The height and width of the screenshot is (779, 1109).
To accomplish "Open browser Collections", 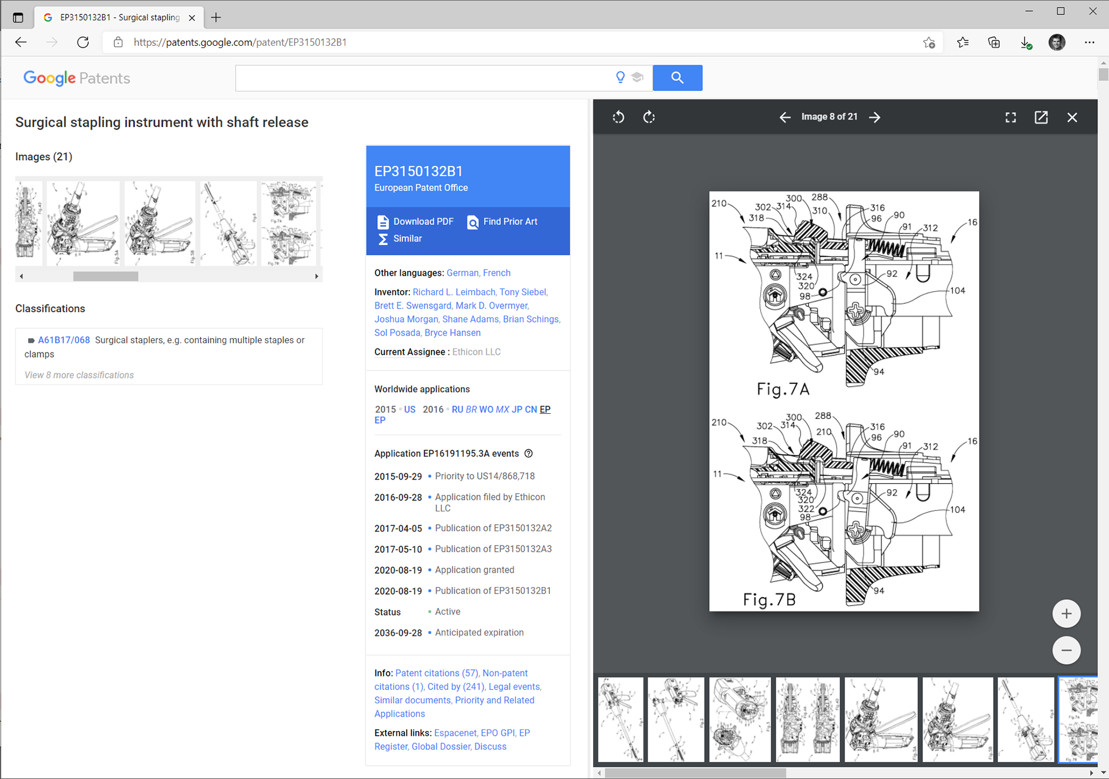I will point(994,42).
